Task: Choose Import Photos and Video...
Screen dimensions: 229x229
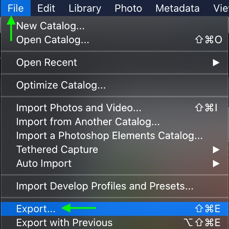Action: tap(79, 108)
